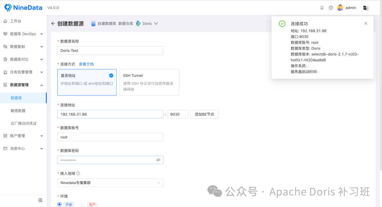Open the help question mark icon
Screen dimensions: 382x207
(331, 8)
